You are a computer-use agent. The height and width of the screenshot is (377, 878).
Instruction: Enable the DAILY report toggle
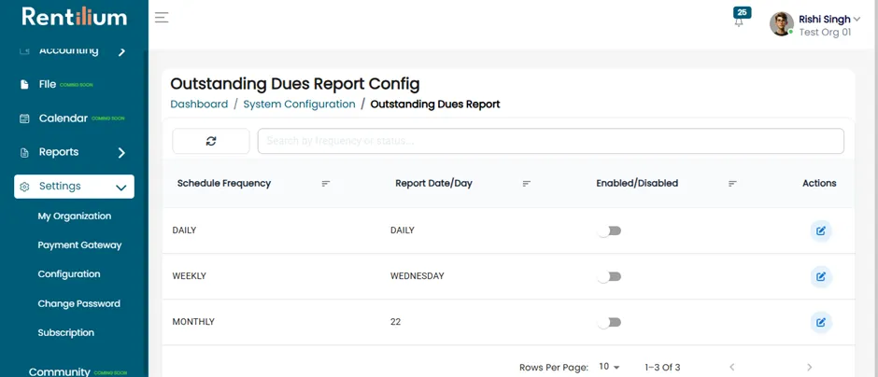click(609, 231)
